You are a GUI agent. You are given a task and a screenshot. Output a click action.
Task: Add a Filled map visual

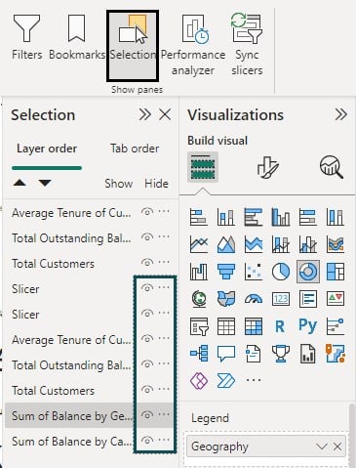pos(226,299)
